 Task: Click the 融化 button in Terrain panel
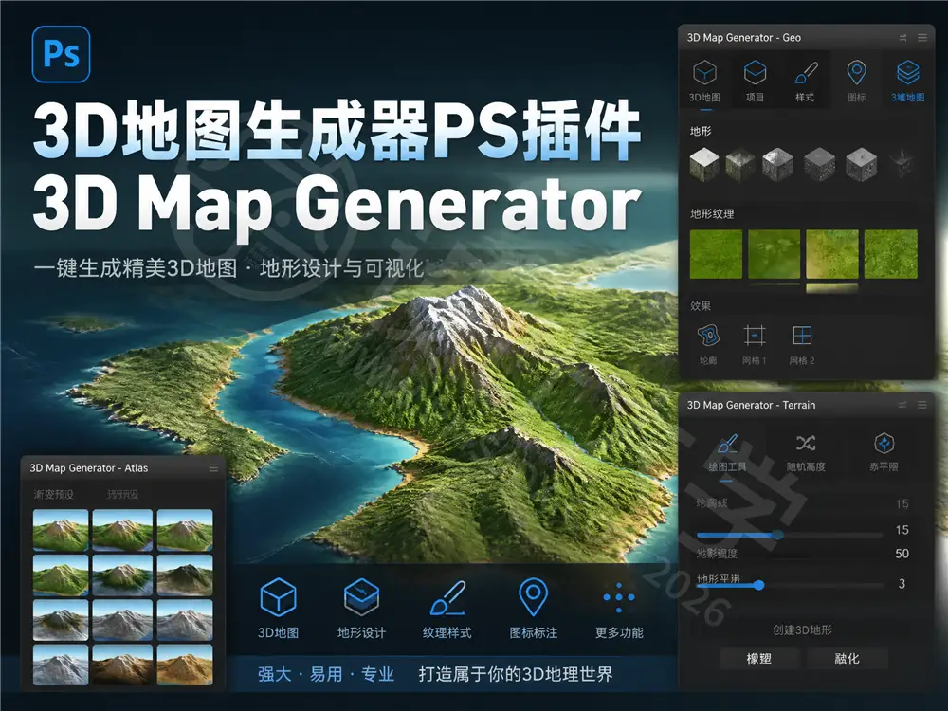pos(847,659)
